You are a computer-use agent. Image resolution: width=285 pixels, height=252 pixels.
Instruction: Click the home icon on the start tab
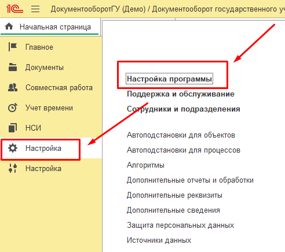9,27
